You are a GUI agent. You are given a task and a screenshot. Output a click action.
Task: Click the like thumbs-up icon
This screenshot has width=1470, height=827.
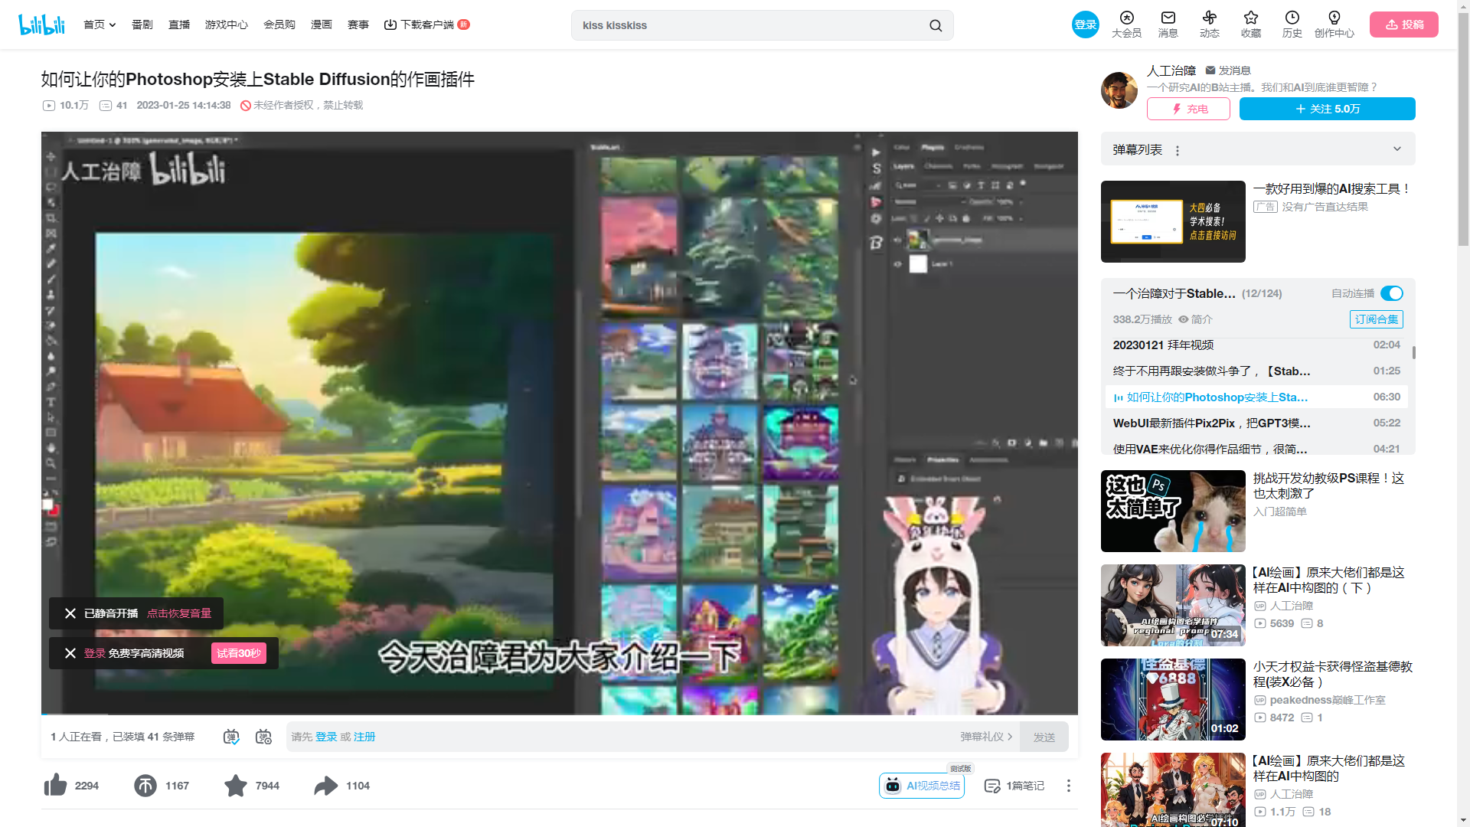(56, 786)
